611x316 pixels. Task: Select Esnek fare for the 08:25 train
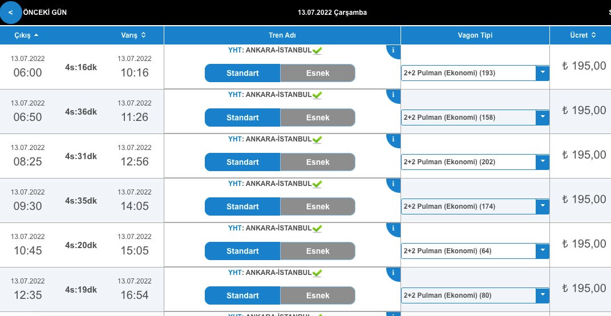(318, 162)
